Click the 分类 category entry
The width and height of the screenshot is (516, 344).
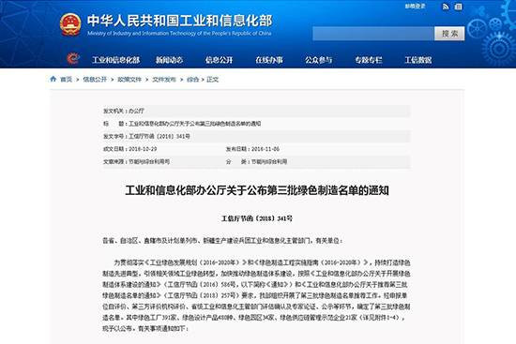[256, 162]
